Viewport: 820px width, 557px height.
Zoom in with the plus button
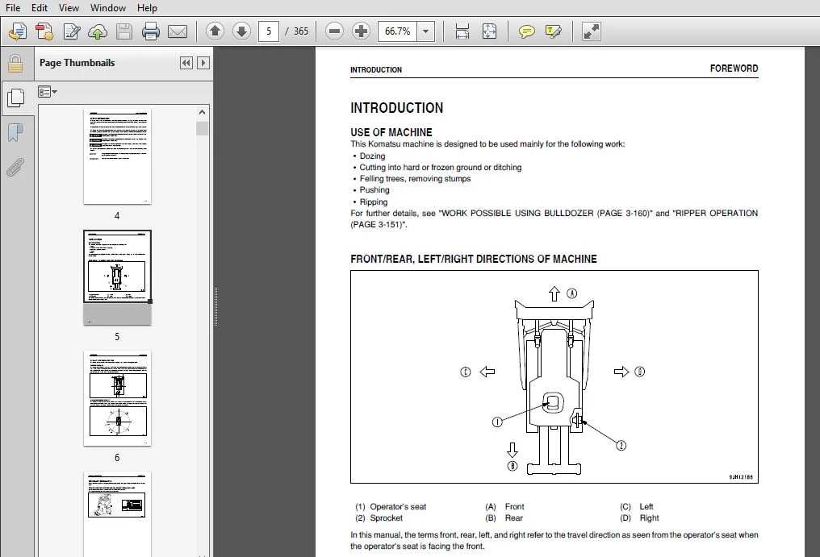pyautogui.click(x=361, y=31)
